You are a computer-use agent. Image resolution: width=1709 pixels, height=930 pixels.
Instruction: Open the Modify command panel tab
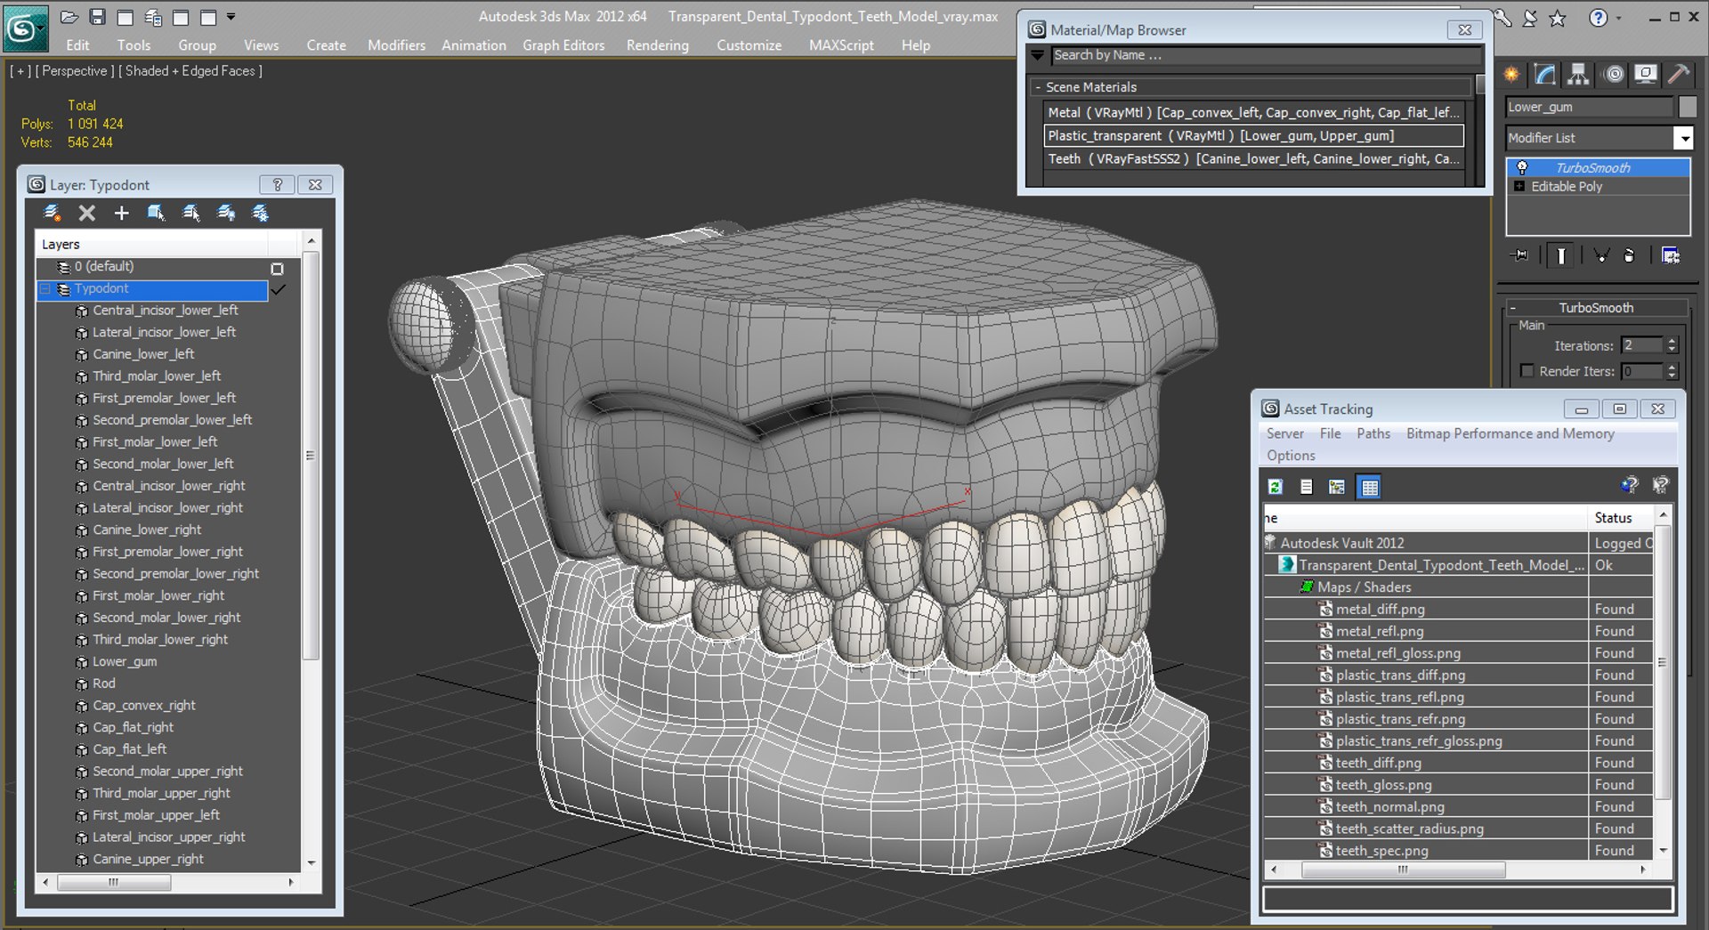click(1545, 75)
